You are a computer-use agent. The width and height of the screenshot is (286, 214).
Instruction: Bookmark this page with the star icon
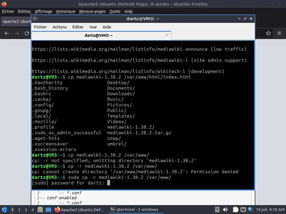[268, 33]
